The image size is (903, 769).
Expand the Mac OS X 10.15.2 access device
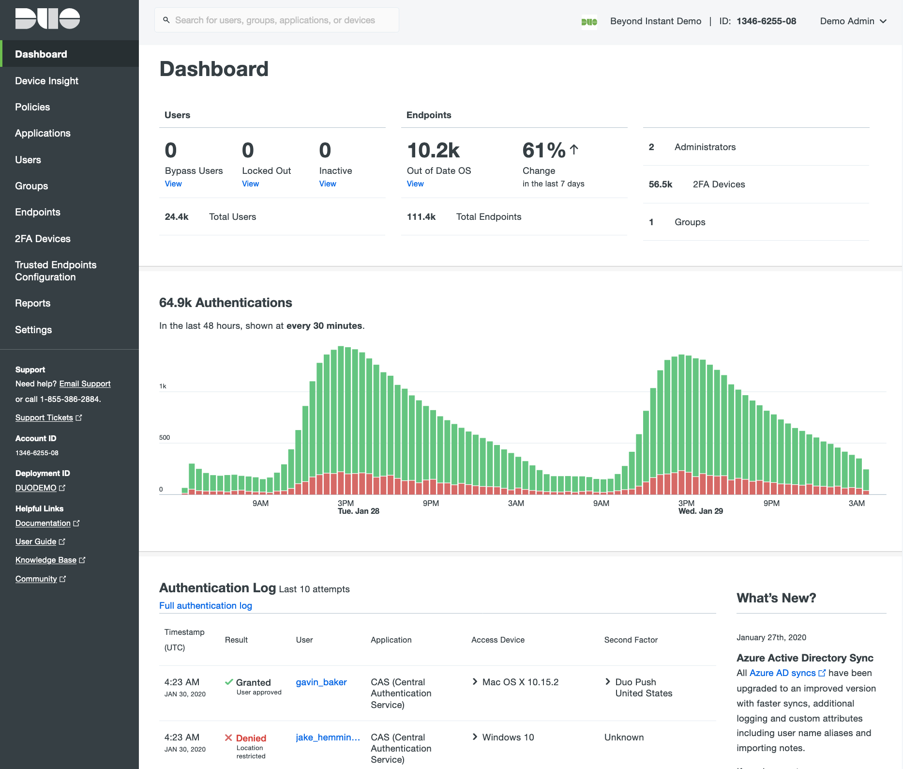475,682
